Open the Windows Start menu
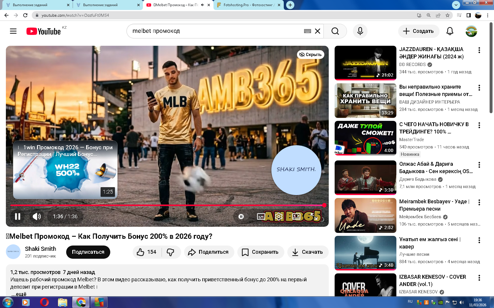This screenshot has width=494, height=308. pos(8,302)
